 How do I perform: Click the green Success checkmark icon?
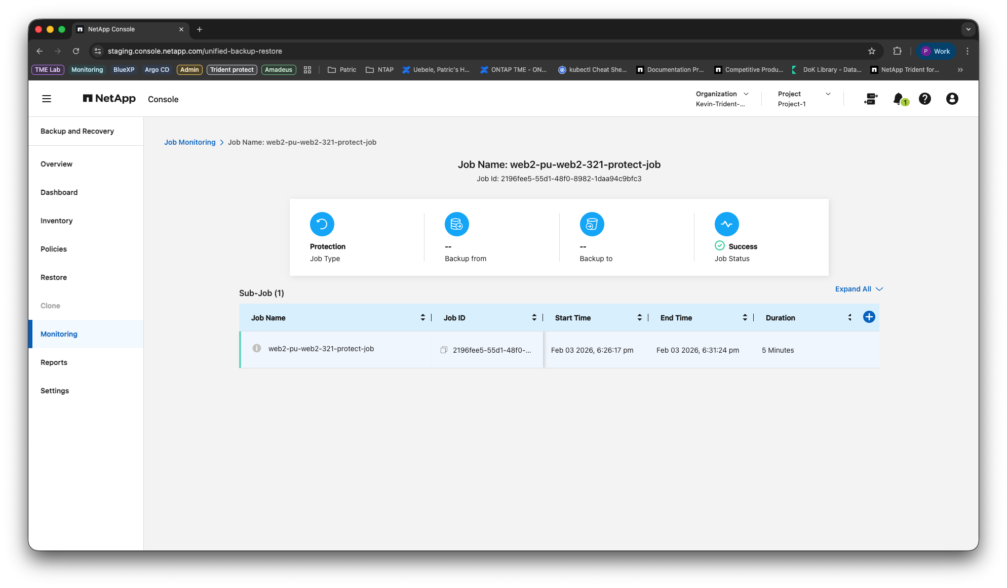(720, 246)
